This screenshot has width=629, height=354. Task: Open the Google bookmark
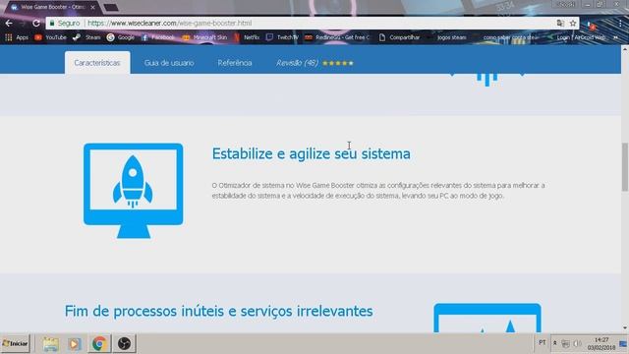tap(121, 37)
